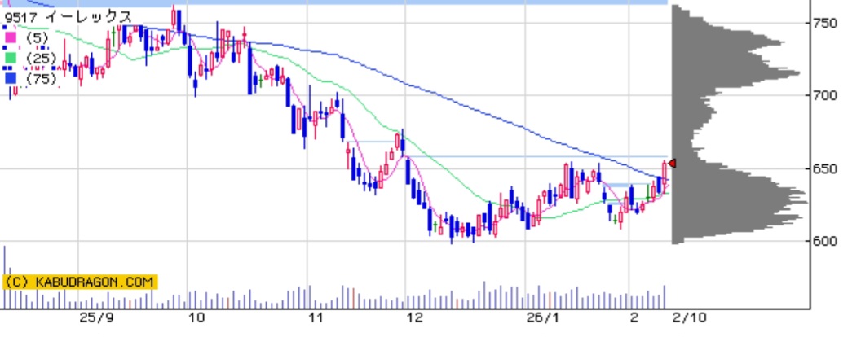Click the (5) legend label
The image size is (861, 337).
(x=37, y=37)
